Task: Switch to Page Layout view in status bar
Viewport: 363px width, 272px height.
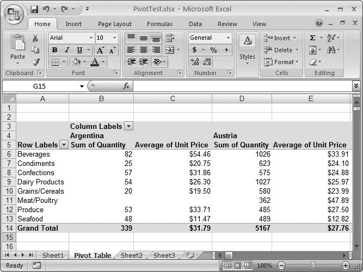Action: point(238,265)
